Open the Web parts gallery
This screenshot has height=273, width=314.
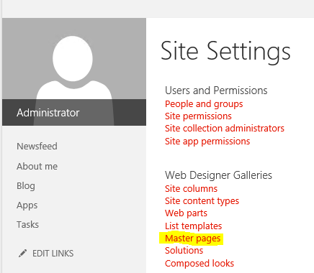186,213
